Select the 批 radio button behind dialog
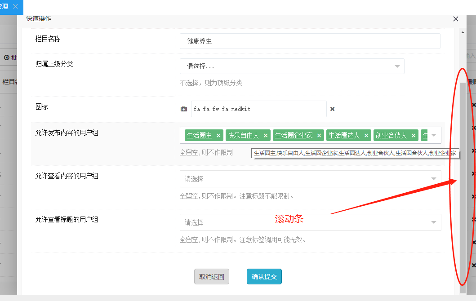476x301 pixels. click(6, 58)
